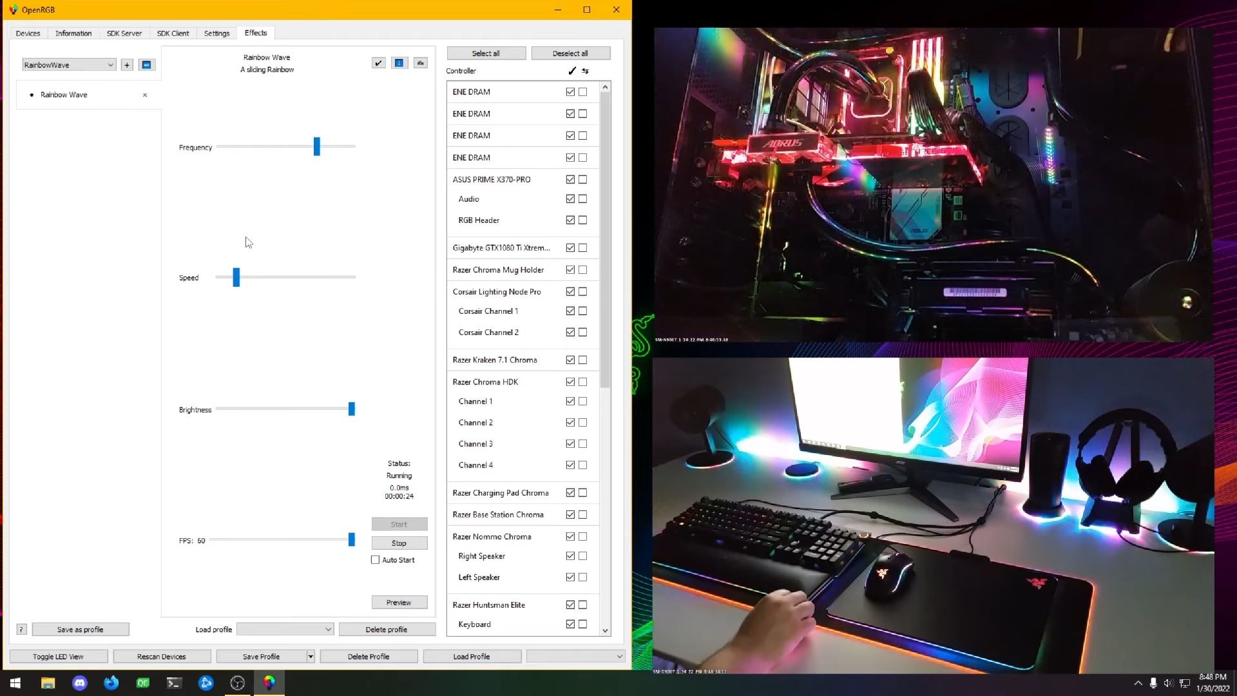Add the selected effect with the plus button
The height and width of the screenshot is (696, 1237).
click(127, 64)
